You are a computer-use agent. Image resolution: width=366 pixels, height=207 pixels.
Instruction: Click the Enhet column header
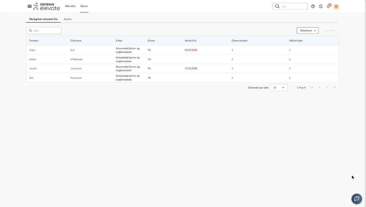pyautogui.click(x=119, y=40)
